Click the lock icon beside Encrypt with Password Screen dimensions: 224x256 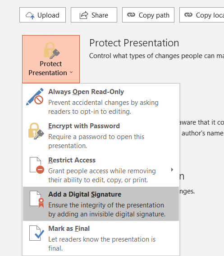pos(36,131)
